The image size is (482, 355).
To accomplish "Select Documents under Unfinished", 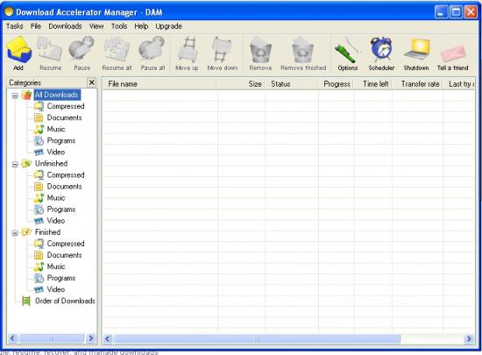I will pos(64,187).
